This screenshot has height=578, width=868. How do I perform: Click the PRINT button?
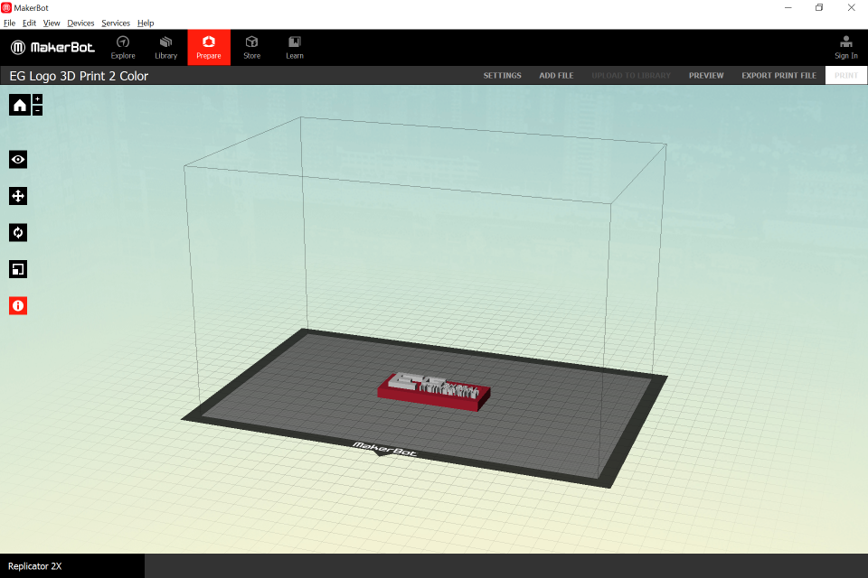(846, 75)
